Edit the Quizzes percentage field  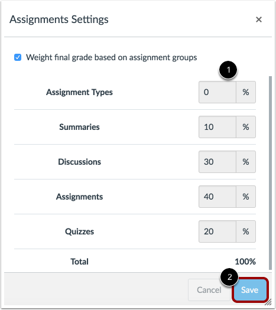click(x=217, y=231)
